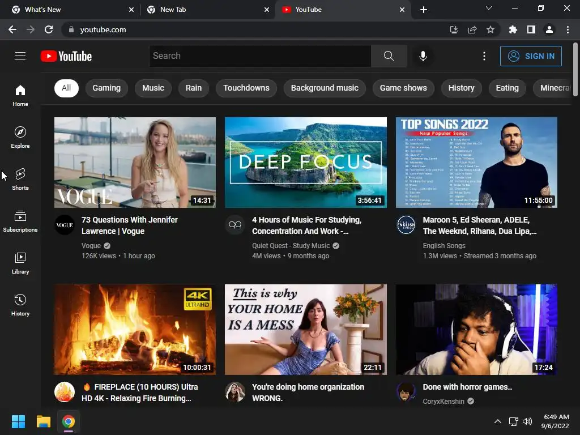Switch to New Tab tab
This screenshot has height=435, width=580.
208,10
